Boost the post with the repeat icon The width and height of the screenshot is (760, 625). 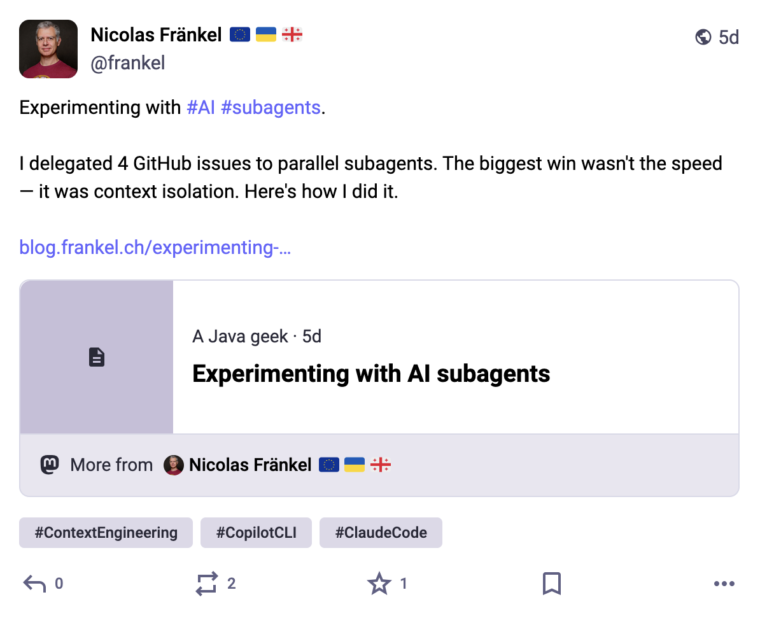[x=207, y=584]
